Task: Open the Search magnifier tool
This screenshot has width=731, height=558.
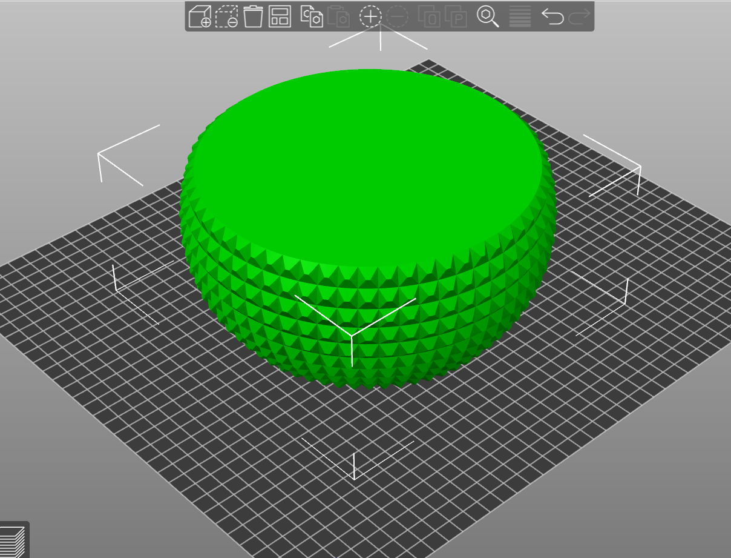Action: (488, 16)
